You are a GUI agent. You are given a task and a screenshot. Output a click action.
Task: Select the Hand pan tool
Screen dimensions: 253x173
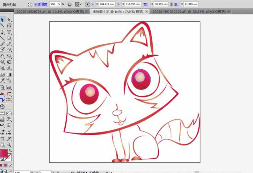[x=2, y=144]
